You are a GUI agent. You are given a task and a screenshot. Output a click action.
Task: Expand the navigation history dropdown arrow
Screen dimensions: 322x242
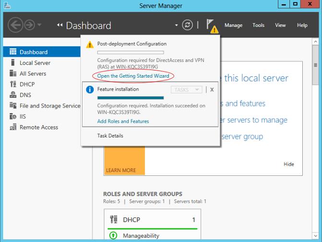point(39,25)
